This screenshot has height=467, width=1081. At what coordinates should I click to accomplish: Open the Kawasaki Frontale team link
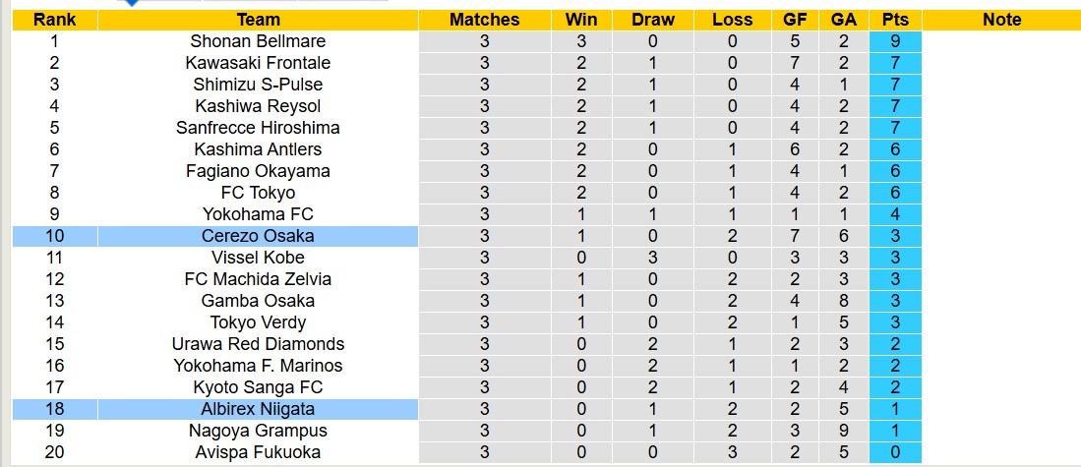click(x=258, y=63)
